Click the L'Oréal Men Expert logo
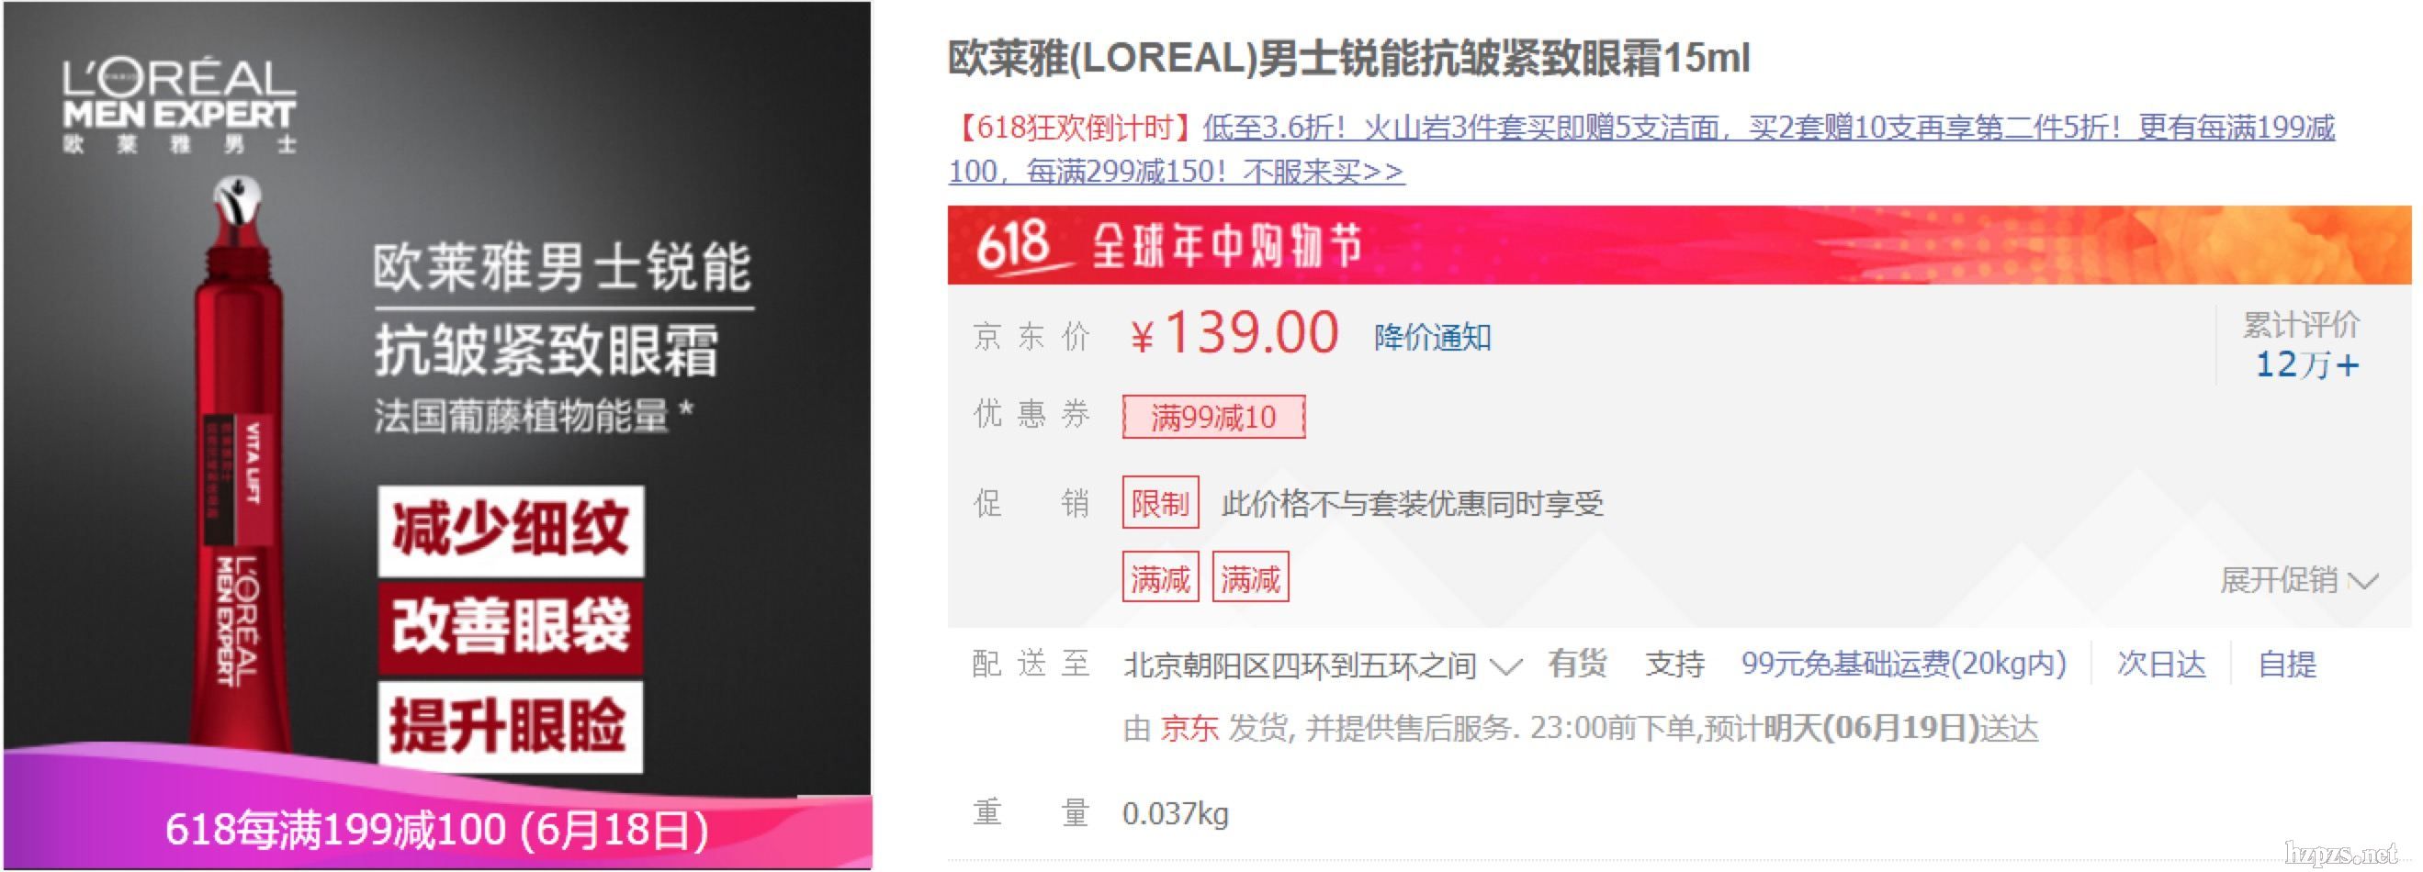This screenshot has height=872, width=2423. coord(179,106)
